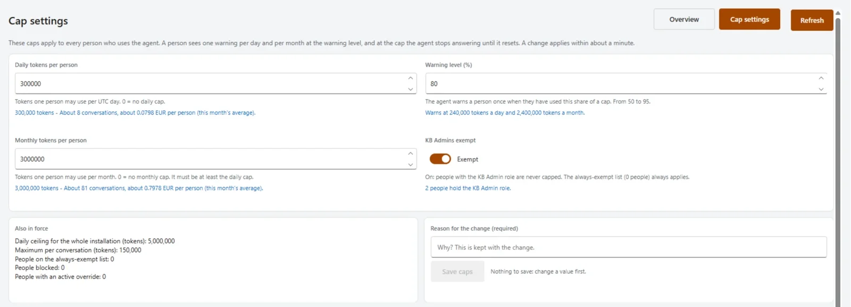Select the 'People blocked: 0' line
Image resolution: width=851 pixels, height=307 pixels.
pos(40,268)
